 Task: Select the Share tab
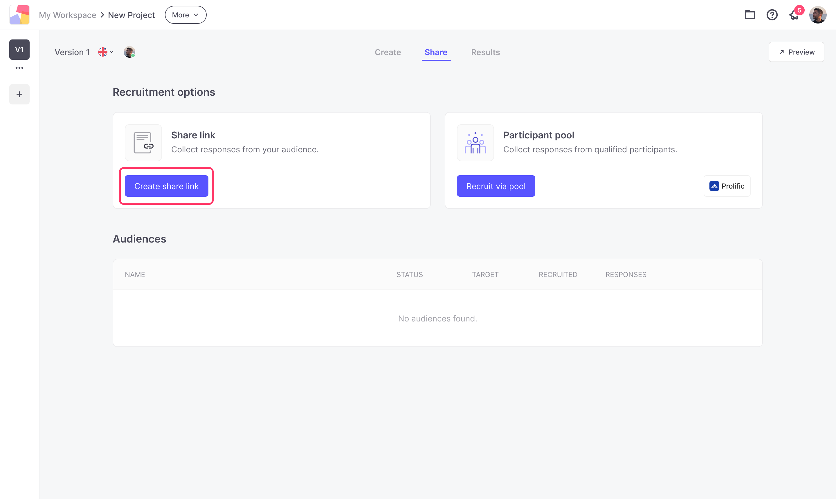(436, 52)
